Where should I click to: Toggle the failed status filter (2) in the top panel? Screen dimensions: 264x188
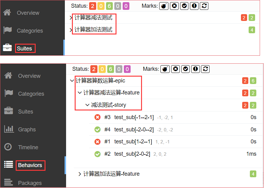[x=93, y=6]
